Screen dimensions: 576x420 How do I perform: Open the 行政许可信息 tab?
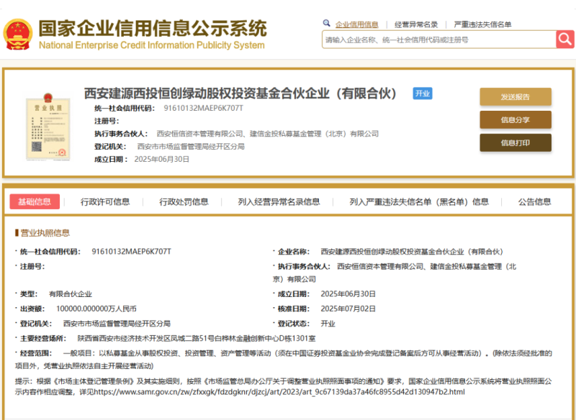105,201
